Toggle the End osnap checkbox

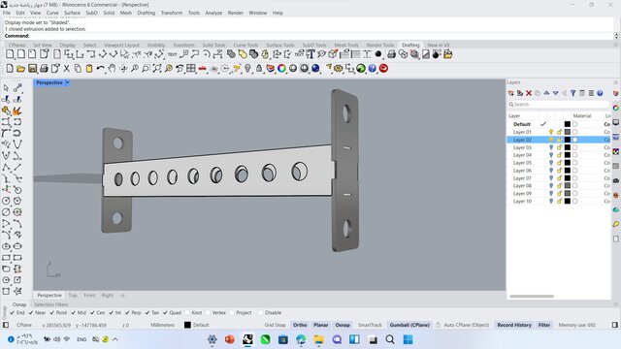tap(13, 312)
